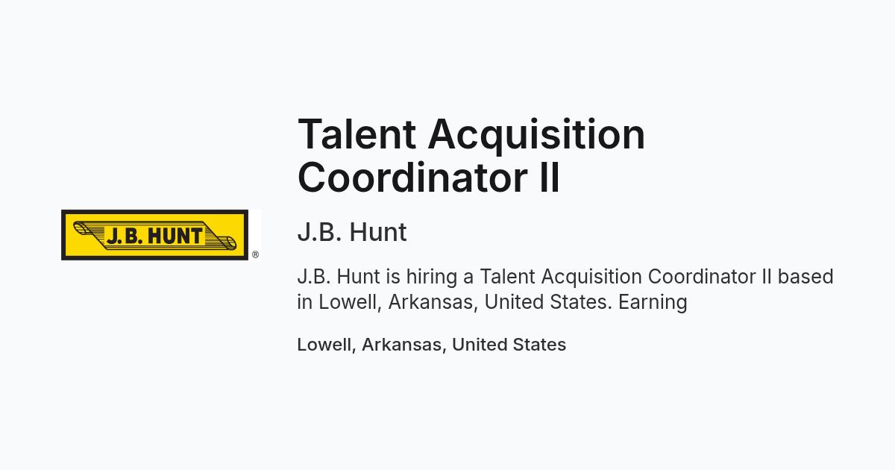
Task: Click the word 'based' in the description
Action: point(805,277)
